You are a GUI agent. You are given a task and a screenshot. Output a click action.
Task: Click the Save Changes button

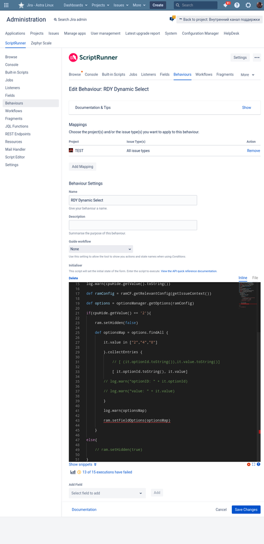[246, 510]
